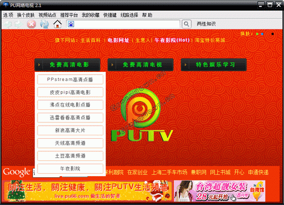Click the magnifier search button
The height and width of the screenshot is (205, 284).
point(186,24)
